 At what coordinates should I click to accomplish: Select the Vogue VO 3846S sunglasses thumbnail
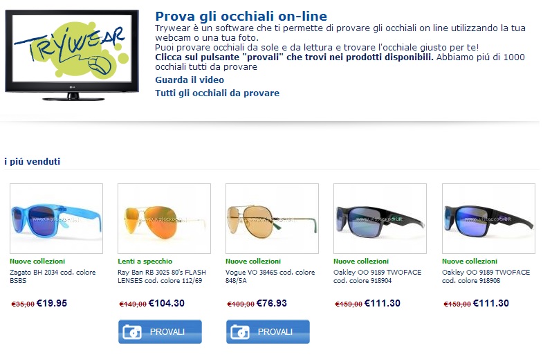[272, 218]
